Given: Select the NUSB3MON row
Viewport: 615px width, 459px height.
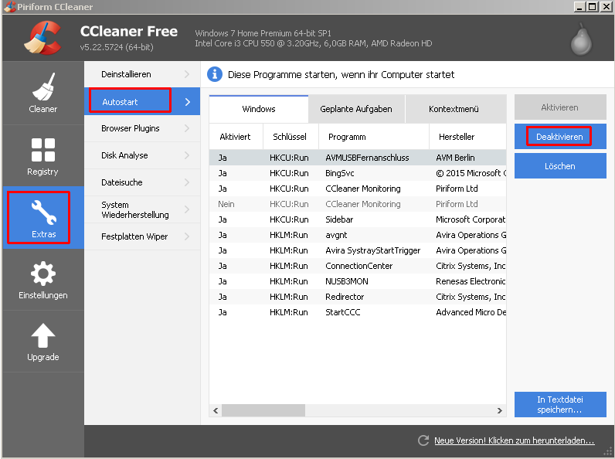Looking at the screenshot, I should point(358,281).
